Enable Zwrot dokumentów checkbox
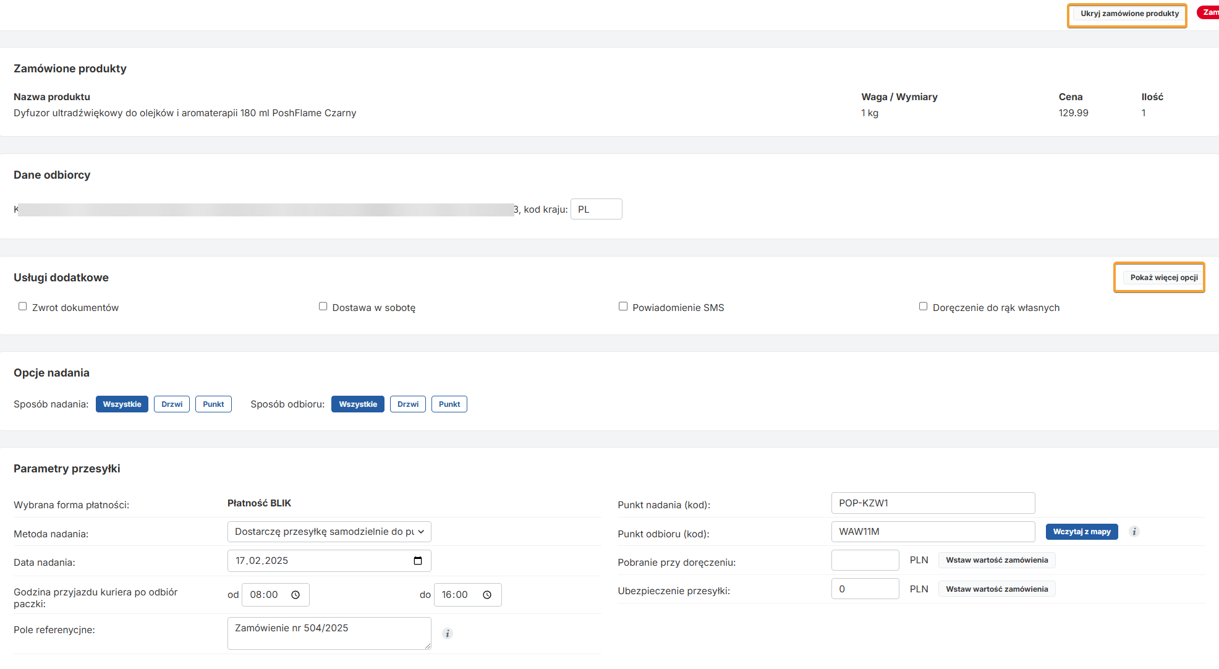 pos(23,307)
